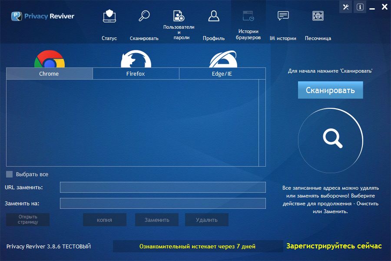The width and height of the screenshot is (391, 261).
Task: Click the Edge/IE browser logo
Action: click(223, 59)
